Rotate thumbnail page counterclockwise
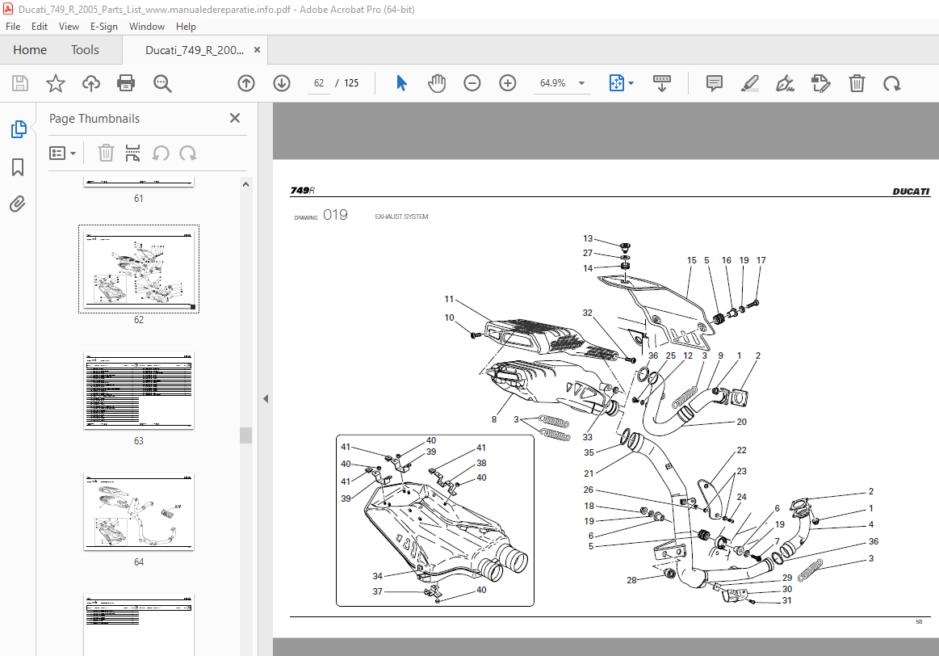Screen dimensions: 939x656 coord(160,153)
